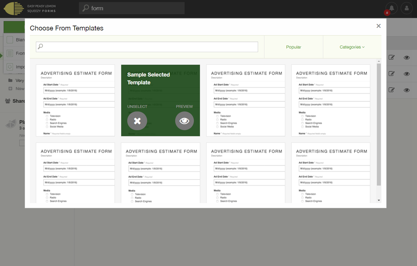Viewport: 417px width, 266px height.
Task: Click the magnifier icon in the top search bar
Action: coord(86,8)
